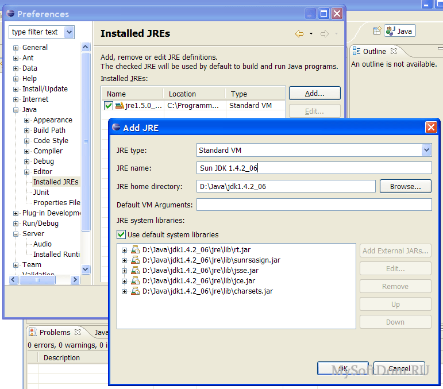443x389 pixels.
Task: Close the Problems view tab
Action: coord(78,332)
